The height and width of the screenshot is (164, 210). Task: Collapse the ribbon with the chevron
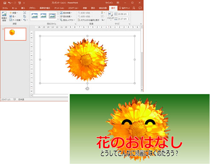[141, 24]
